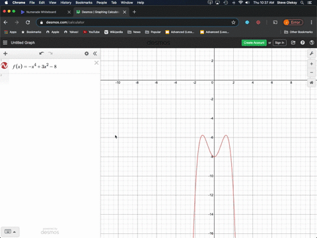This screenshot has height=238, width=317.
Task: Open the Yahoo! bookmark
Action: (71, 32)
